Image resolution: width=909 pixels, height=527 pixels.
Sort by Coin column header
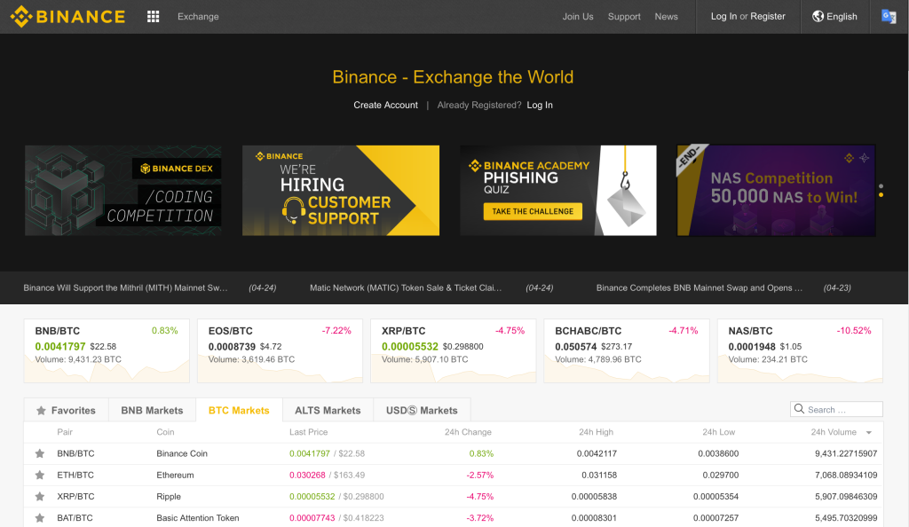[x=165, y=432]
